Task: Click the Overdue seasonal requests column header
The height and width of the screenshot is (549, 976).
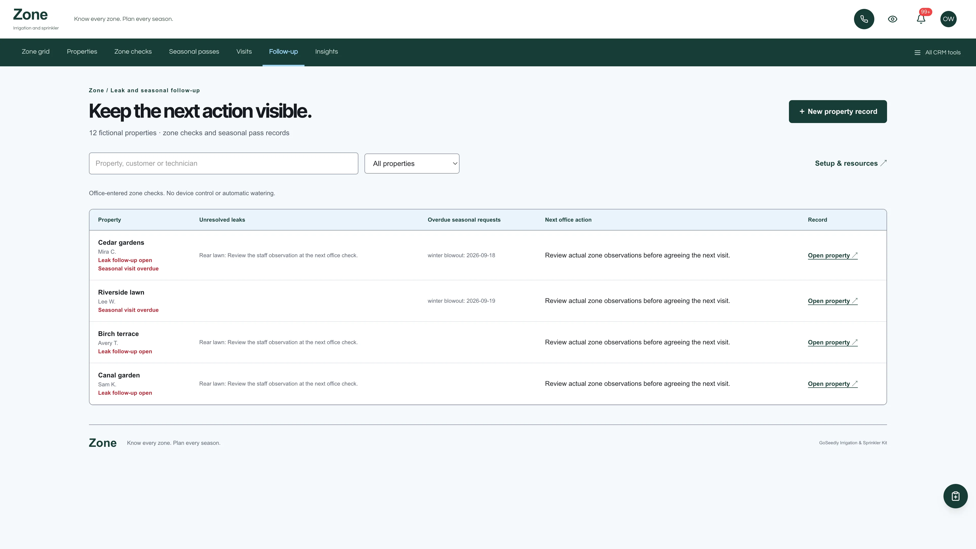Action: [x=464, y=220]
